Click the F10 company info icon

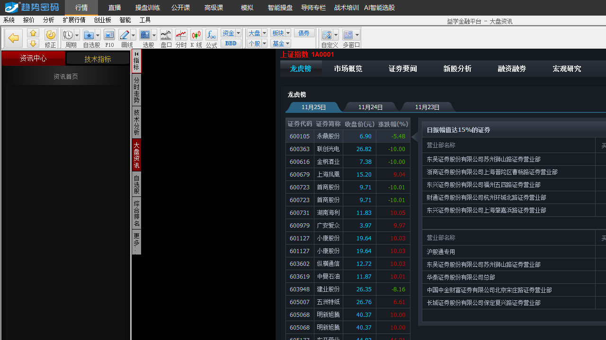pyautogui.click(x=109, y=34)
